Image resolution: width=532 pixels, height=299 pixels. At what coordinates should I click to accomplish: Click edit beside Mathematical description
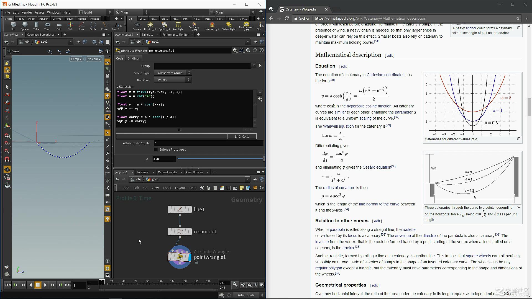(390, 56)
